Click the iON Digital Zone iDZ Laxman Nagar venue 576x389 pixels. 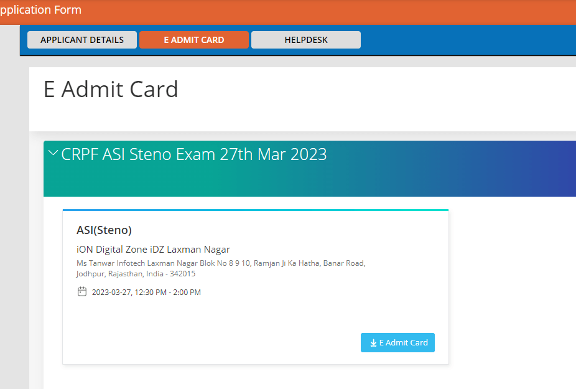click(x=153, y=250)
